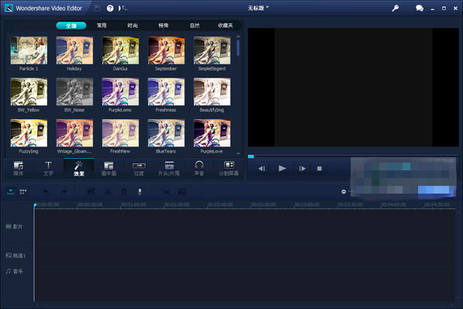Click the 00:01:00:00 mark on timeline ruler
463x309 pixels.
133,204
